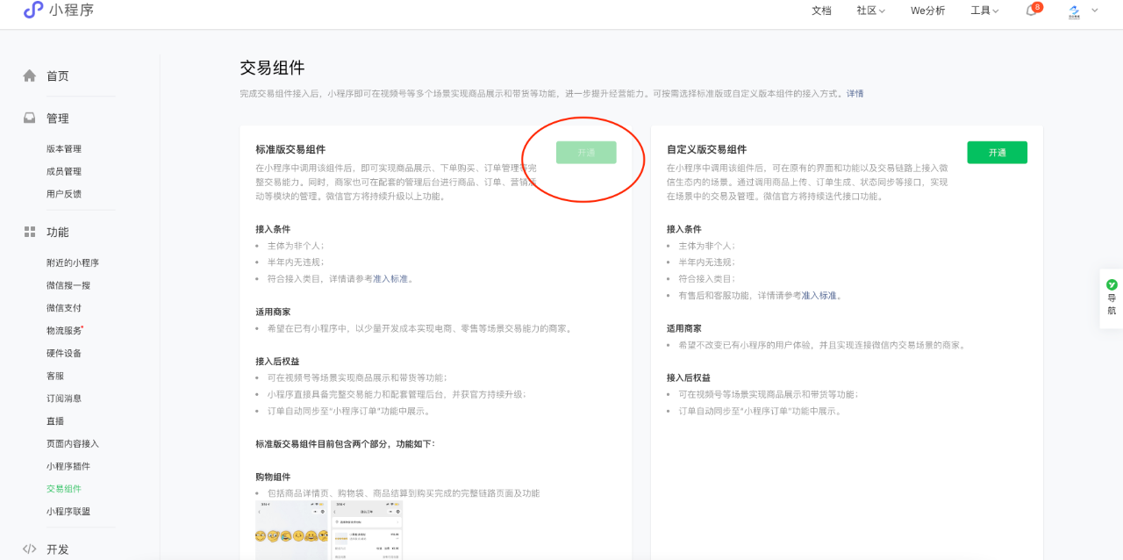The image size is (1123, 560).
Task: Click the 自定义版交易组件 card title
Action: pyautogui.click(x=706, y=149)
